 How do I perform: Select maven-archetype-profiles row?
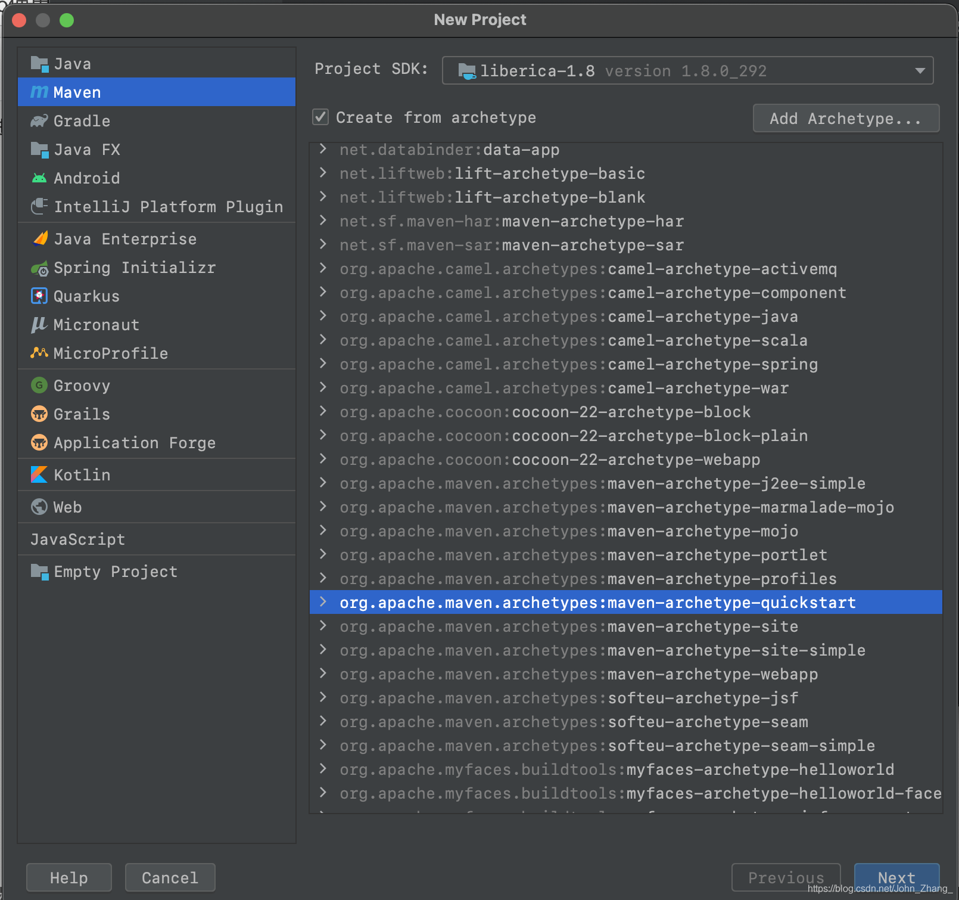coord(625,579)
